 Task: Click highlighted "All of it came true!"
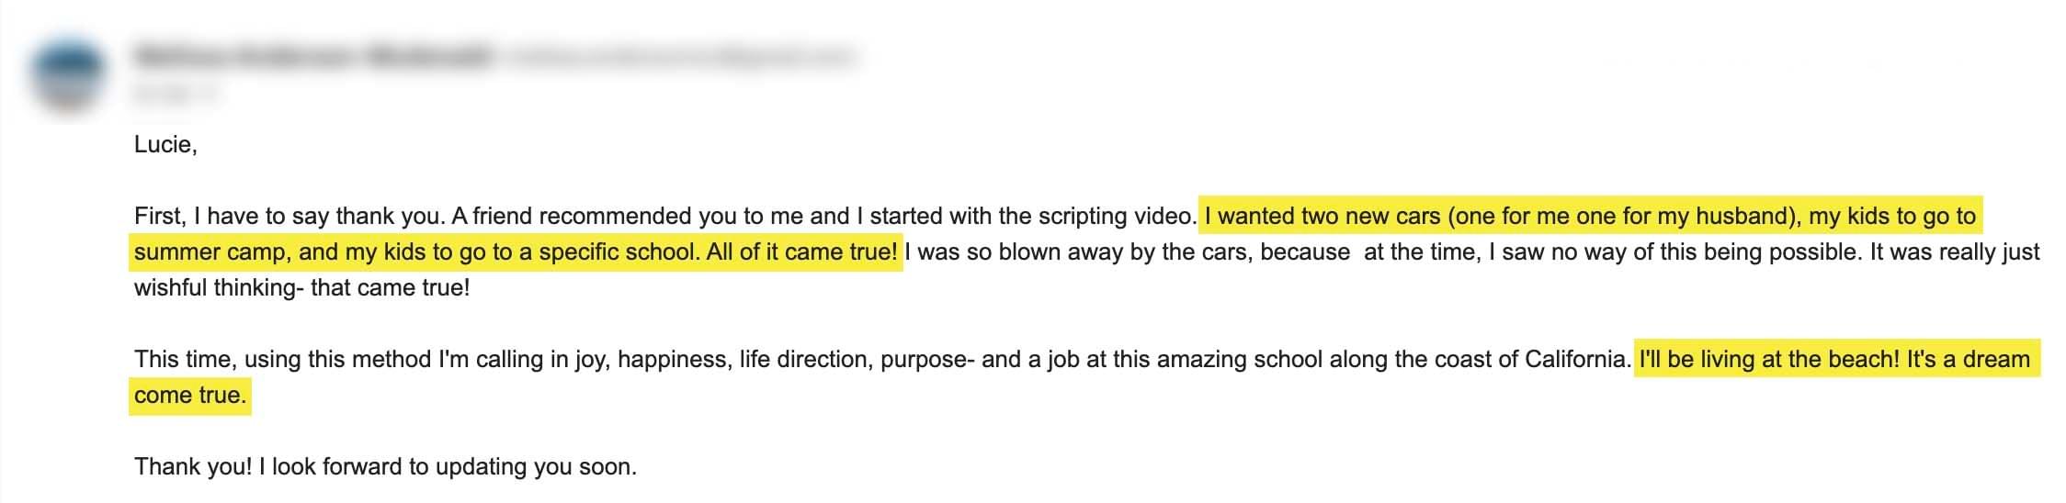tap(801, 252)
